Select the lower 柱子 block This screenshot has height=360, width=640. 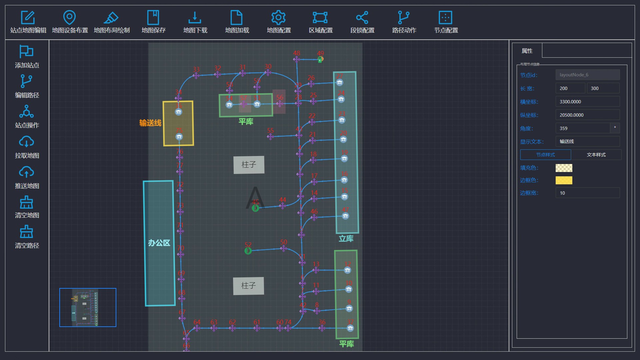pyautogui.click(x=249, y=286)
